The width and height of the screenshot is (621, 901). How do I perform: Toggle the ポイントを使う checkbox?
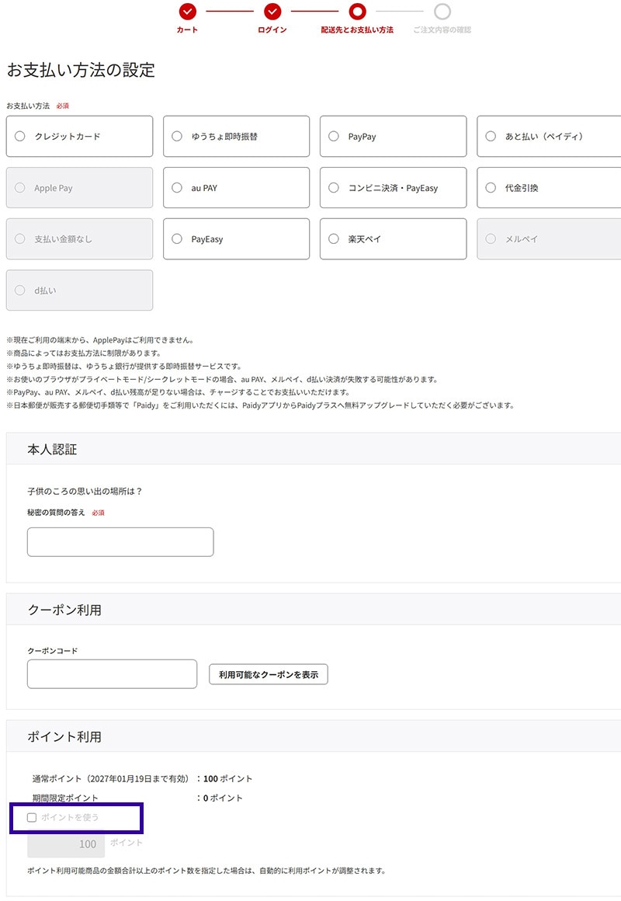pyautogui.click(x=32, y=818)
